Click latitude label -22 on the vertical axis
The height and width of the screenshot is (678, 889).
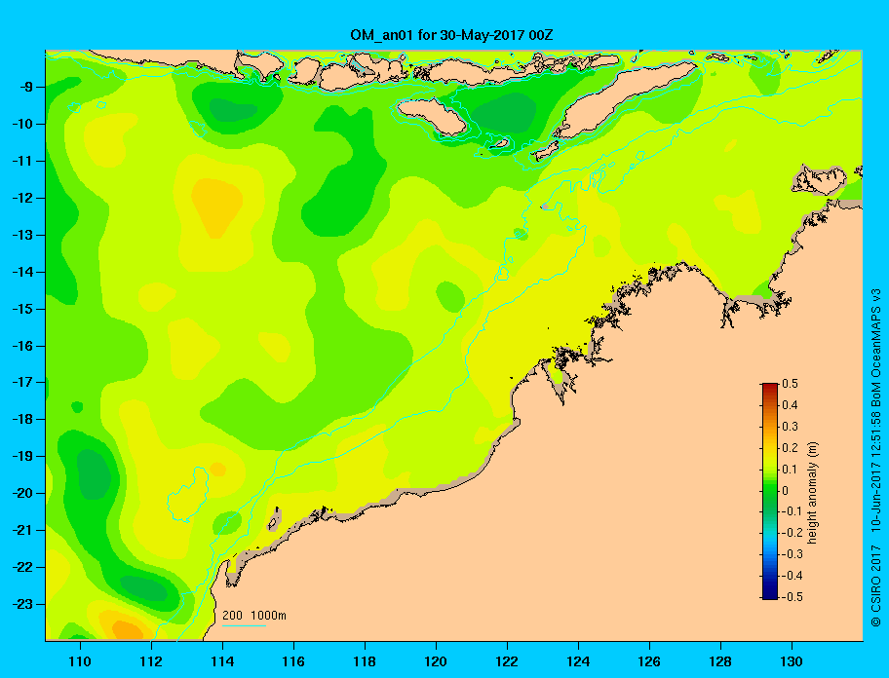pyautogui.click(x=22, y=567)
